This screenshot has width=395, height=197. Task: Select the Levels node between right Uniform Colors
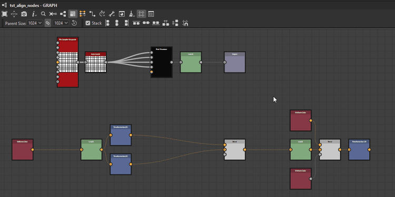click(x=301, y=150)
